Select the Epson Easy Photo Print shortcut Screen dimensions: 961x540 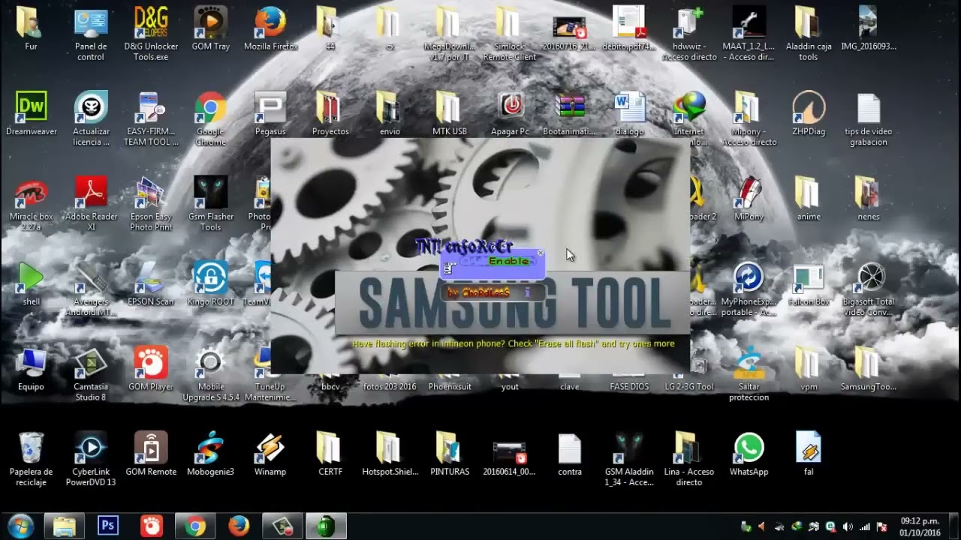click(x=151, y=205)
